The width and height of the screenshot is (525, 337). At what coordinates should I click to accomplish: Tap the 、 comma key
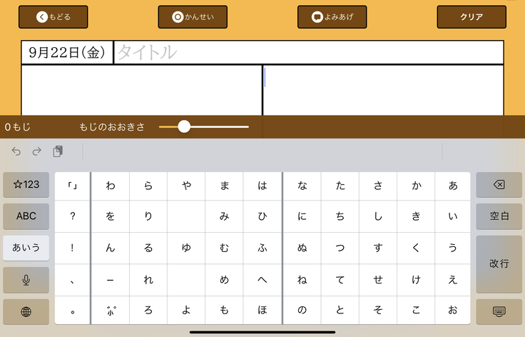tap(72, 280)
